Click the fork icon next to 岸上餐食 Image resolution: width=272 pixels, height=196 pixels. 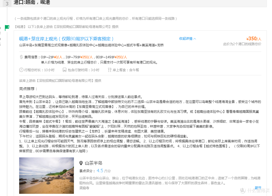pos(110,70)
